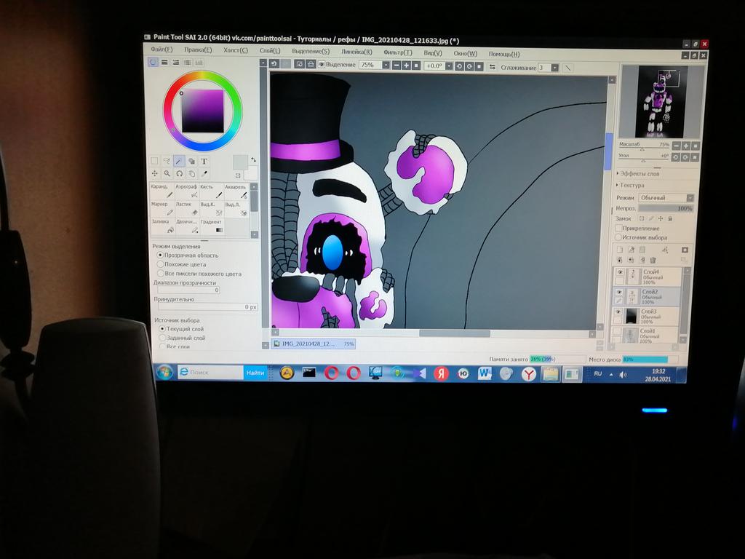The image size is (745, 559).
Task: Expand the Текстура section
Action: click(x=631, y=185)
